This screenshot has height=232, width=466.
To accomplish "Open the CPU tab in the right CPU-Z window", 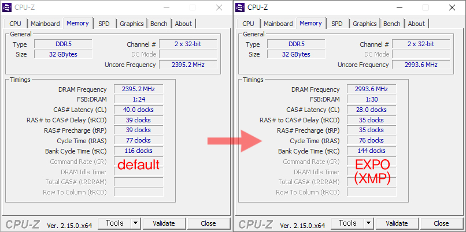I will pyautogui.click(x=248, y=24).
